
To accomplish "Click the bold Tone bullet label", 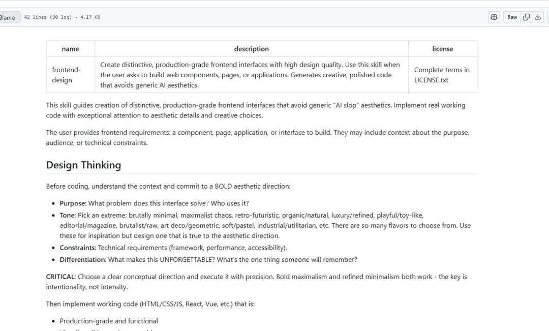I will pyautogui.click(x=67, y=216).
